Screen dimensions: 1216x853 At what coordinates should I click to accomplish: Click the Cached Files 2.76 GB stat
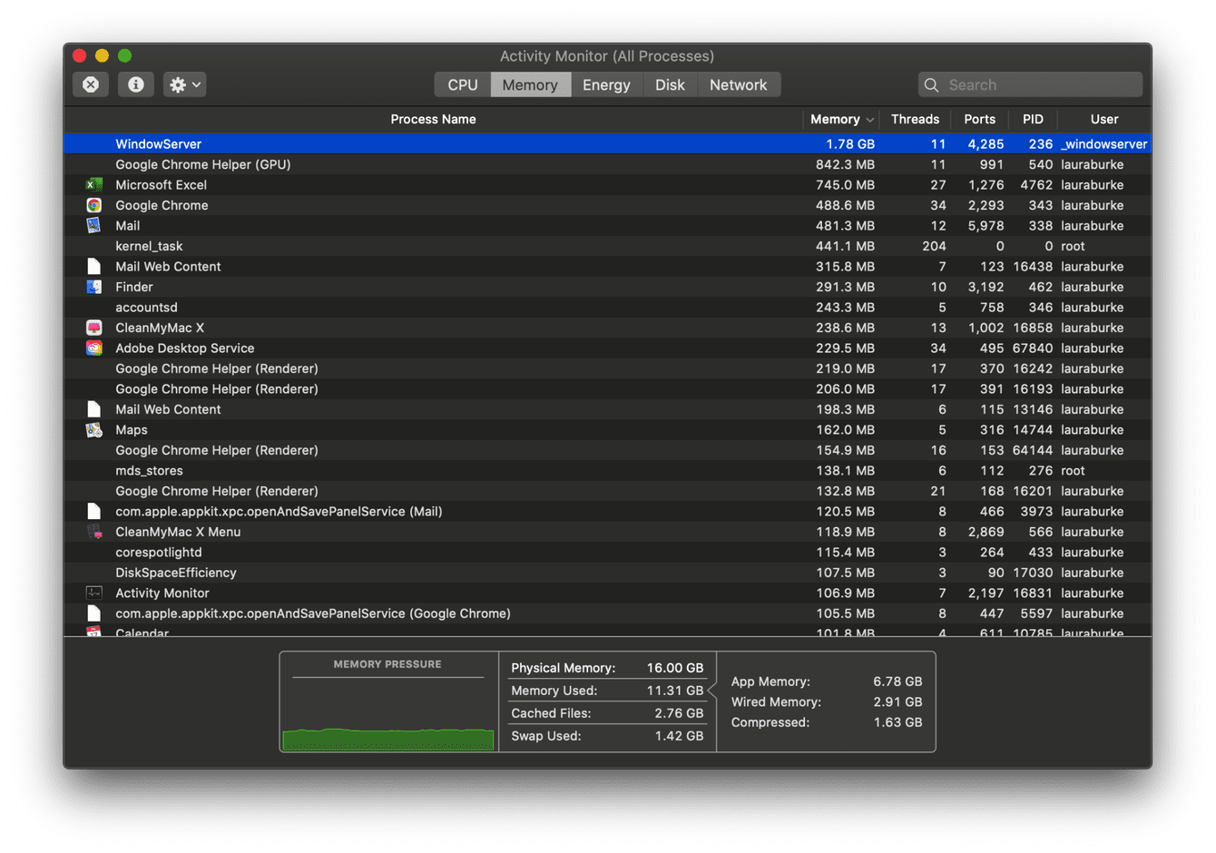pyautogui.click(x=607, y=713)
